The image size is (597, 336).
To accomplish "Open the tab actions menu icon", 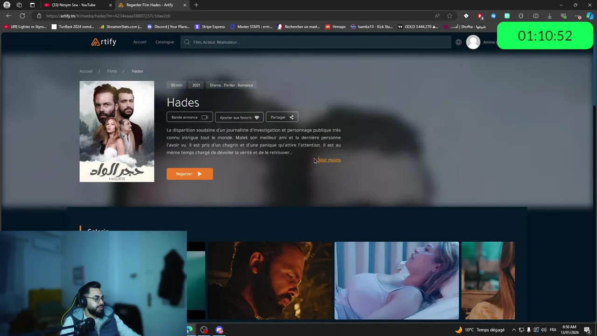I will click(x=32, y=5).
